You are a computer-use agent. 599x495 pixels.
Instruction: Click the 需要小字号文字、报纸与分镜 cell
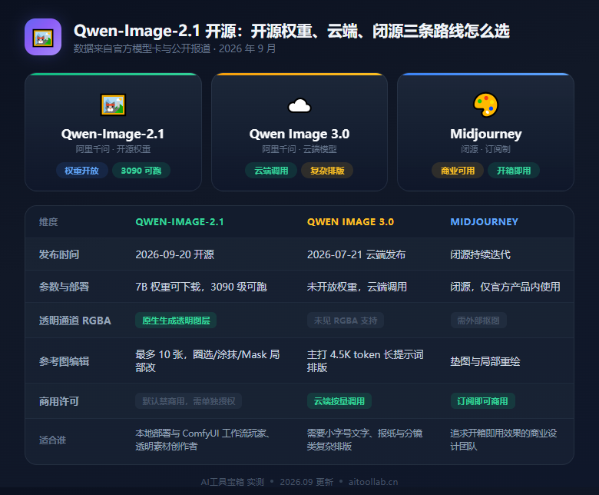coord(365,440)
